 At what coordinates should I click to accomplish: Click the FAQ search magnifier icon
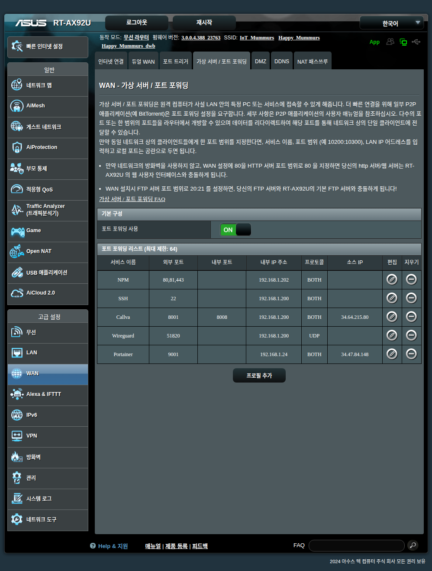pyautogui.click(x=413, y=545)
